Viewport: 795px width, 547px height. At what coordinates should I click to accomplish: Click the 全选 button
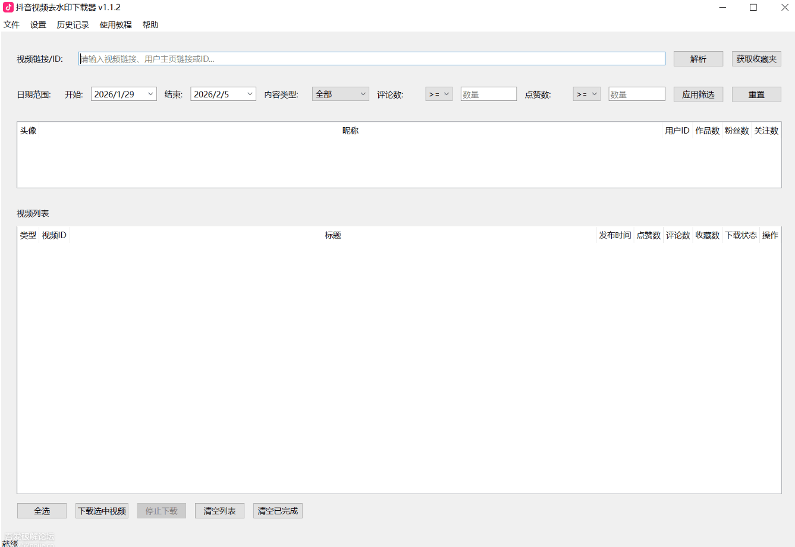coord(42,511)
